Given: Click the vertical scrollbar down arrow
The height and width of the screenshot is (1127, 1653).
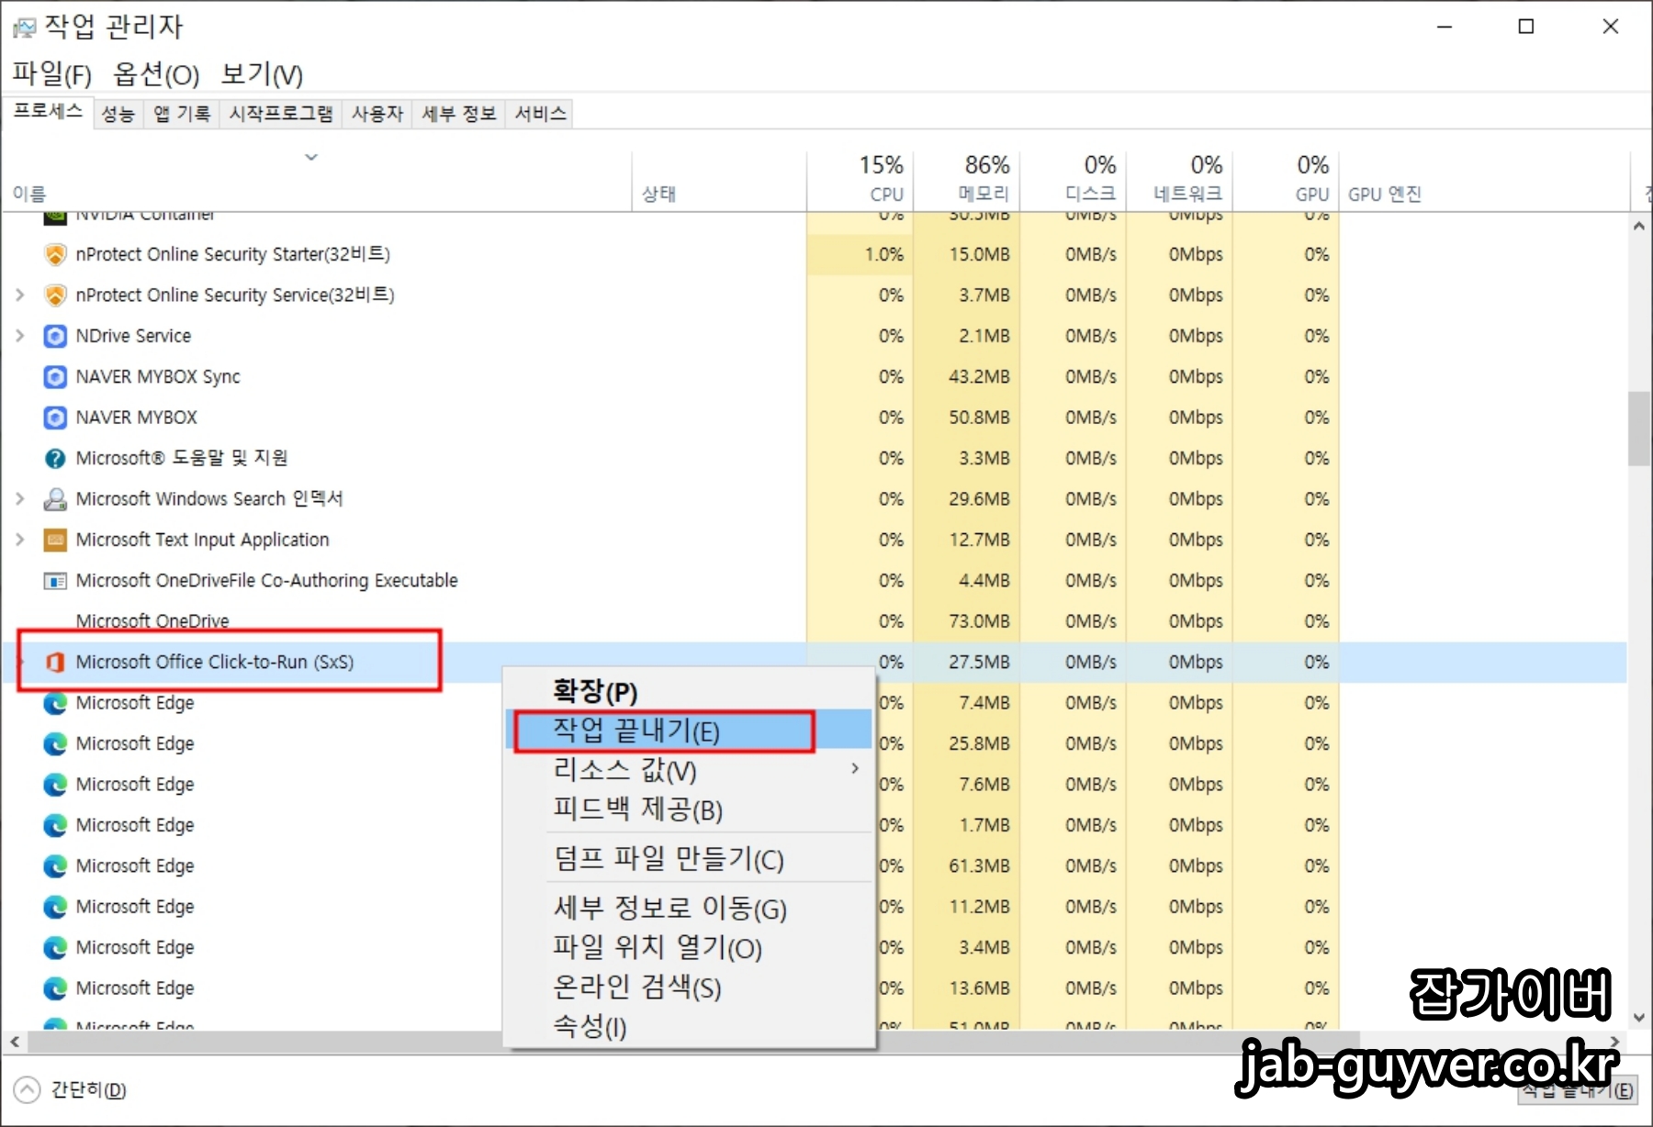Looking at the screenshot, I should 1637,1017.
